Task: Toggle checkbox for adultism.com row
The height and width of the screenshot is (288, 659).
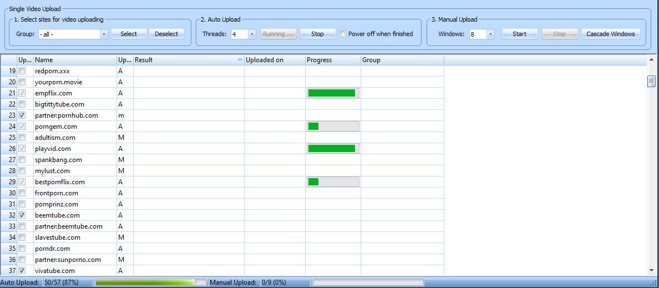Action: pyautogui.click(x=22, y=138)
